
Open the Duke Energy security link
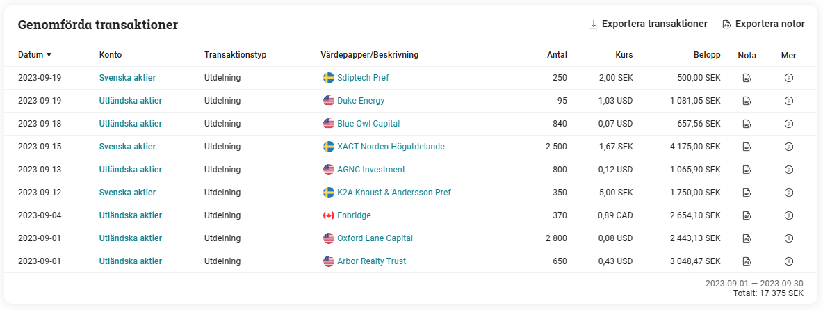click(x=361, y=101)
